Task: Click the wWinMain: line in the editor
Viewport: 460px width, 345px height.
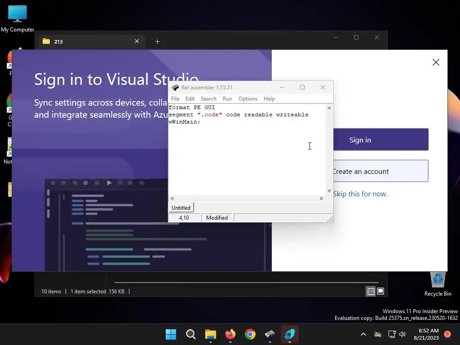Action: (185, 122)
